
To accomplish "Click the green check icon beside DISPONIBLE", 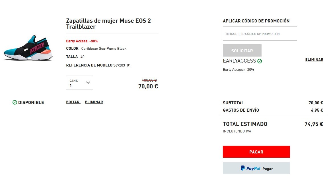I will pyautogui.click(x=15, y=102).
